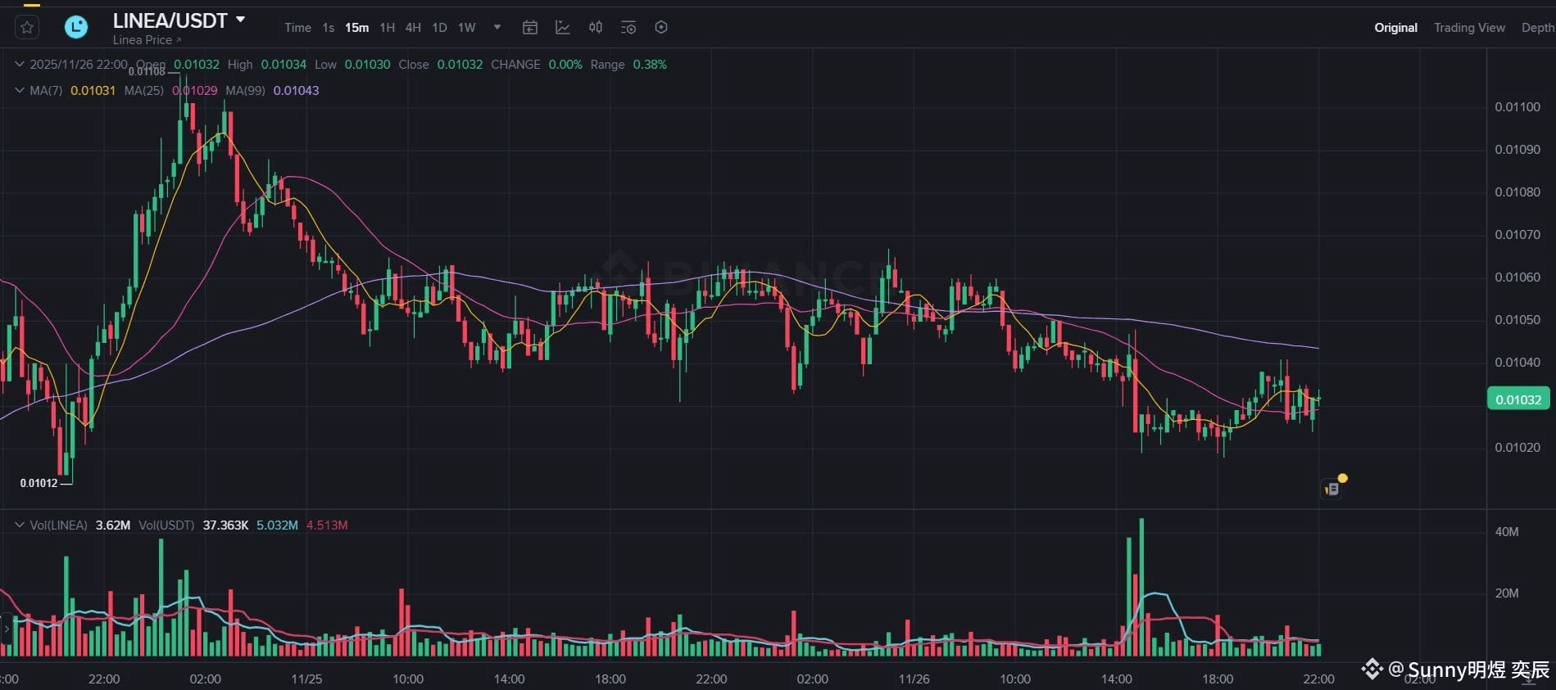Collapse the MA indicator legend chevron

click(20, 90)
